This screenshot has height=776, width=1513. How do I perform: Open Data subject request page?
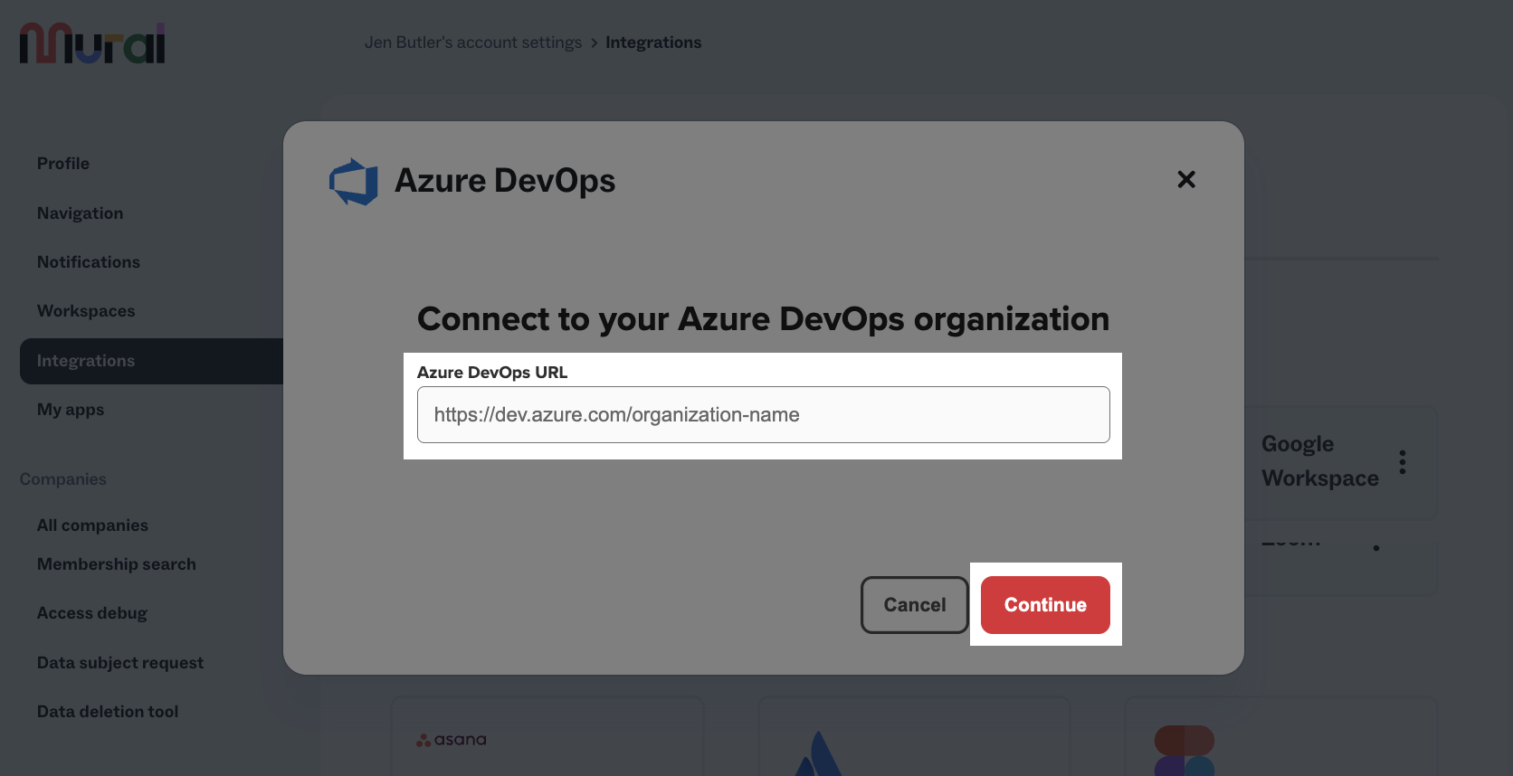coord(120,663)
